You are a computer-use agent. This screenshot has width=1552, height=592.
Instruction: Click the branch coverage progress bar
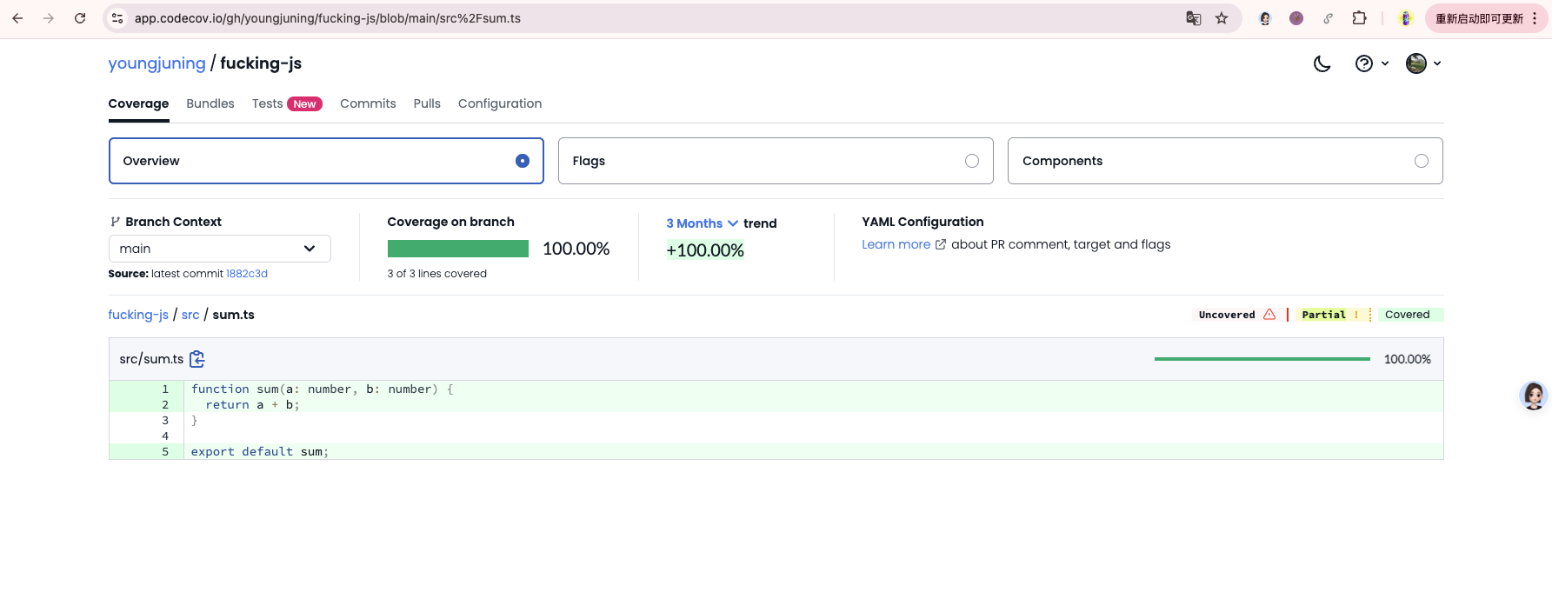[x=458, y=249]
